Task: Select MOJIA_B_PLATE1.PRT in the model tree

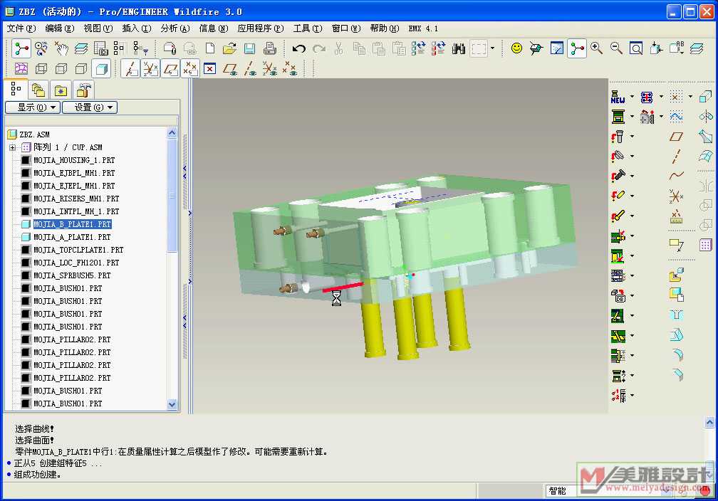Action: 72,224
